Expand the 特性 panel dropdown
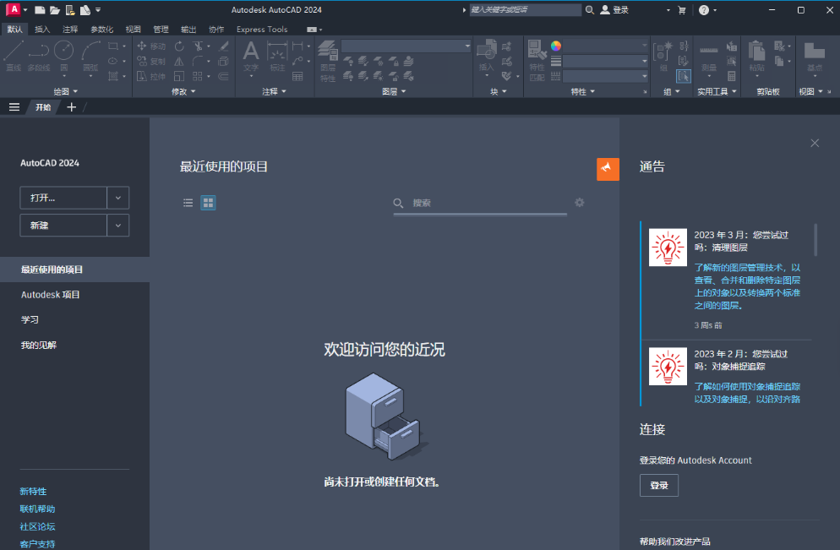This screenshot has width=840, height=550. pyautogui.click(x=583, y=91)
